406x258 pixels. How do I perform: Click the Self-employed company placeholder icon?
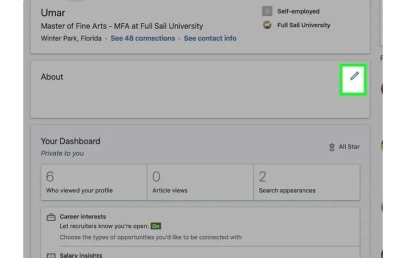click(x=267, y=11)
